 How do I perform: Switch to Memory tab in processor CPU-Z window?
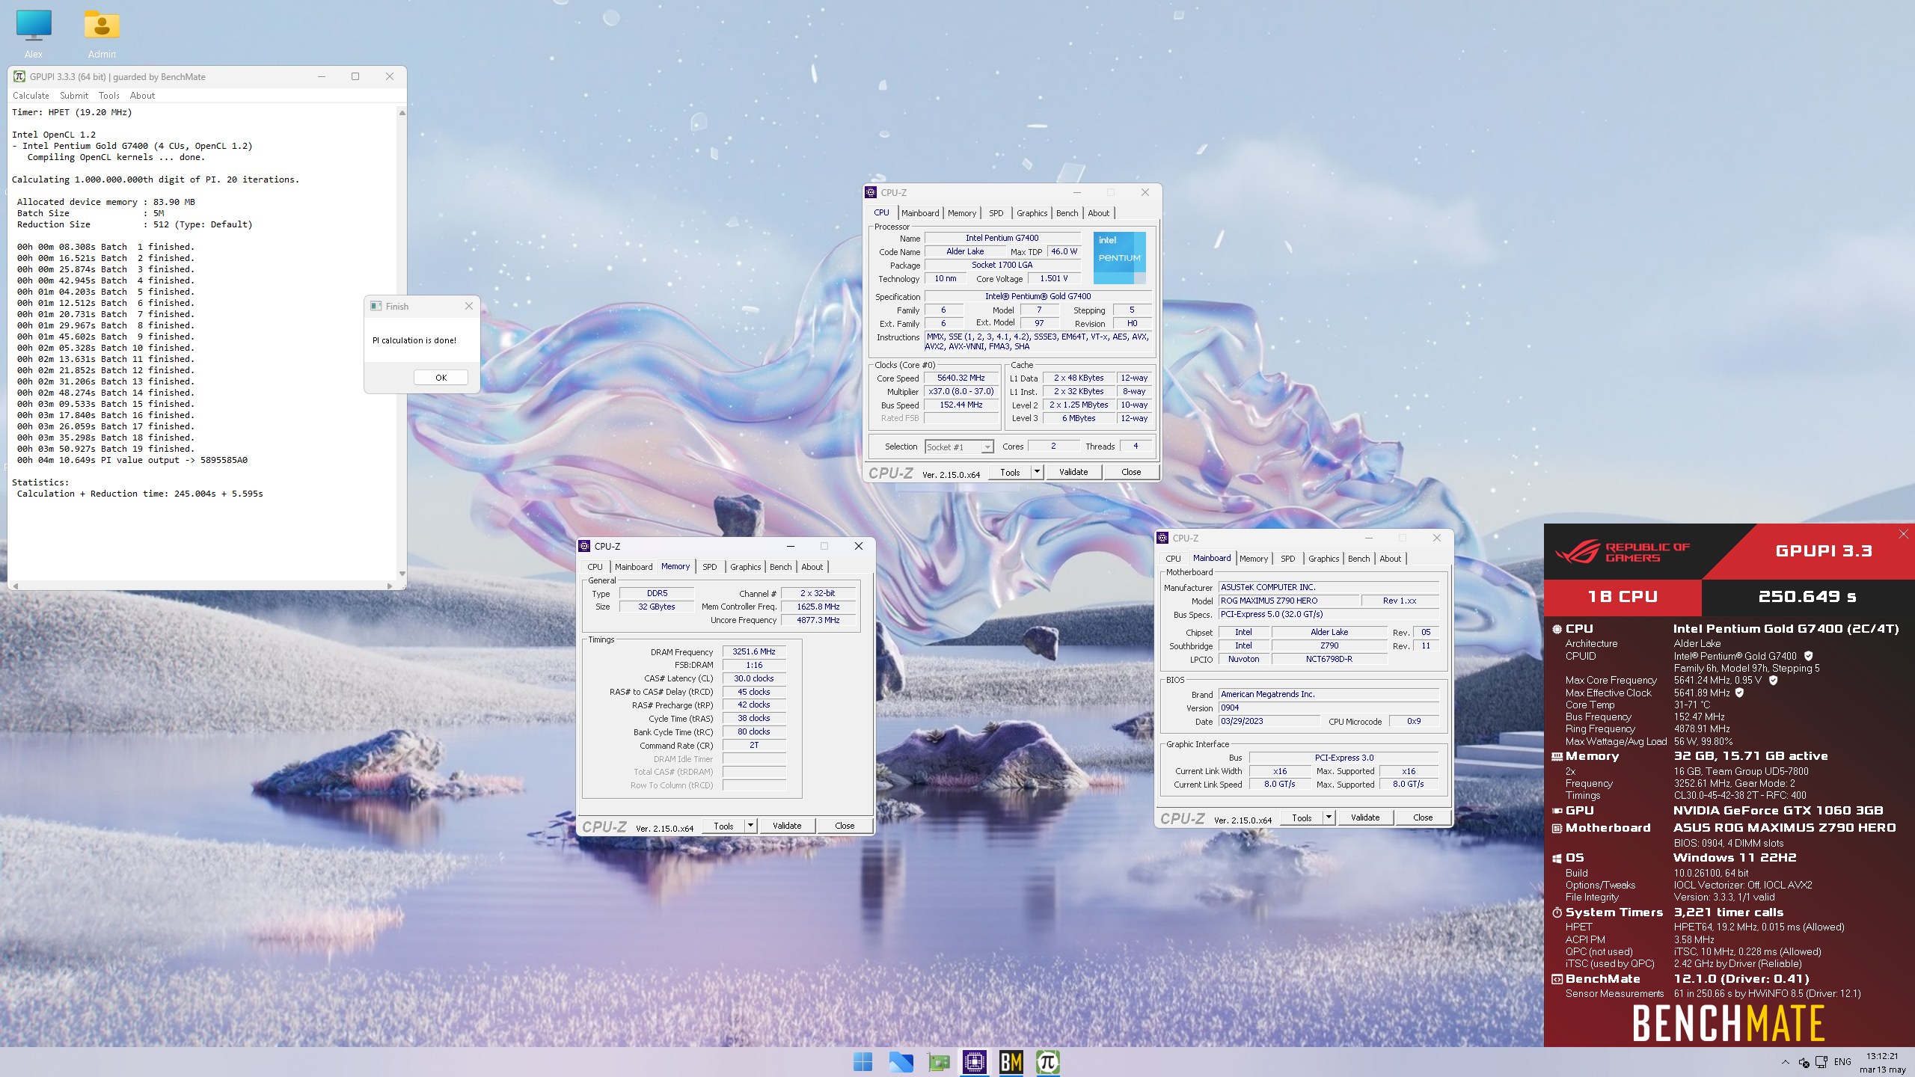click(x=962, y=213)
